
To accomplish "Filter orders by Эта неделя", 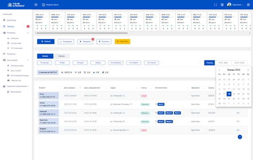I will 133,63.
